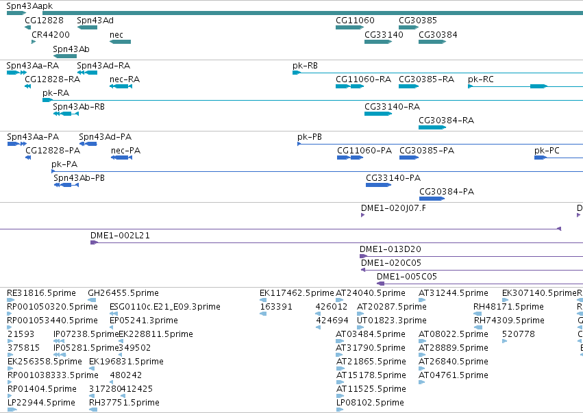
Task: Select the pk-PA protein label
Action: click(64, 164)
